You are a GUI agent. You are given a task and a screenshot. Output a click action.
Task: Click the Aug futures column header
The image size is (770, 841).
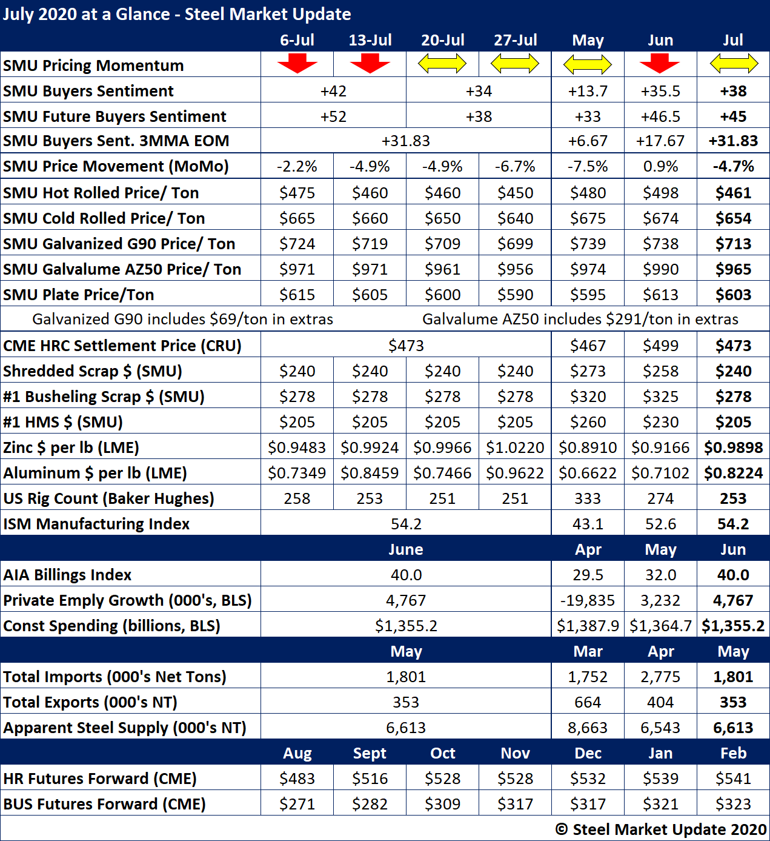297,753
